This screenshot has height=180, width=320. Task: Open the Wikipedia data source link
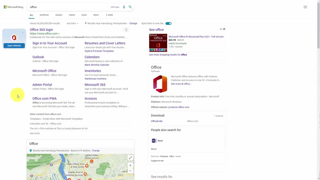164,156
